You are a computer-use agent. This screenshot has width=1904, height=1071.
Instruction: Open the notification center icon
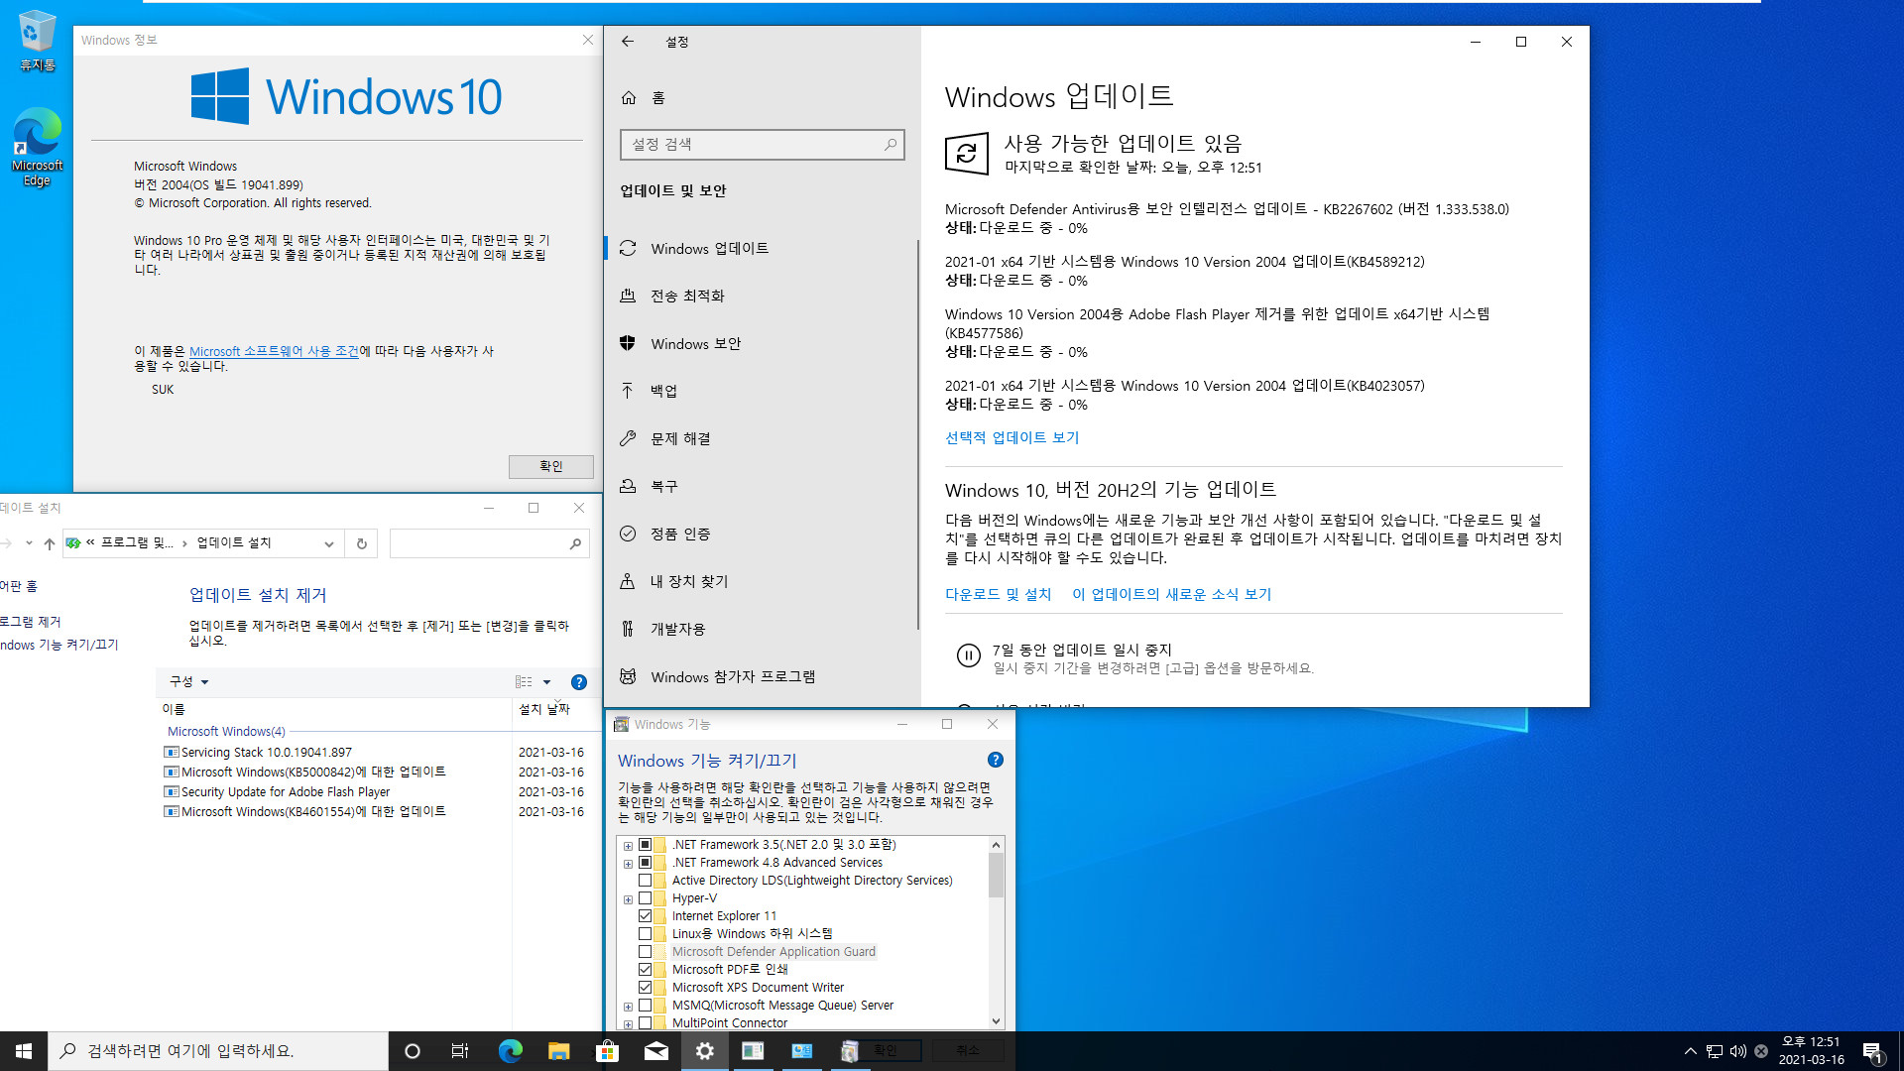[x=1872, y=1051]
